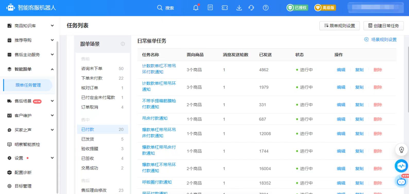Edit the 呼啦圈付款通知 task
This screenshot has height=194, width=409.
tap(341, 183)
